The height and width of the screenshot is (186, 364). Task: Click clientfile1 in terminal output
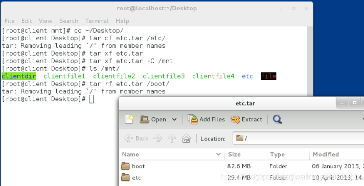click(64, 76)
